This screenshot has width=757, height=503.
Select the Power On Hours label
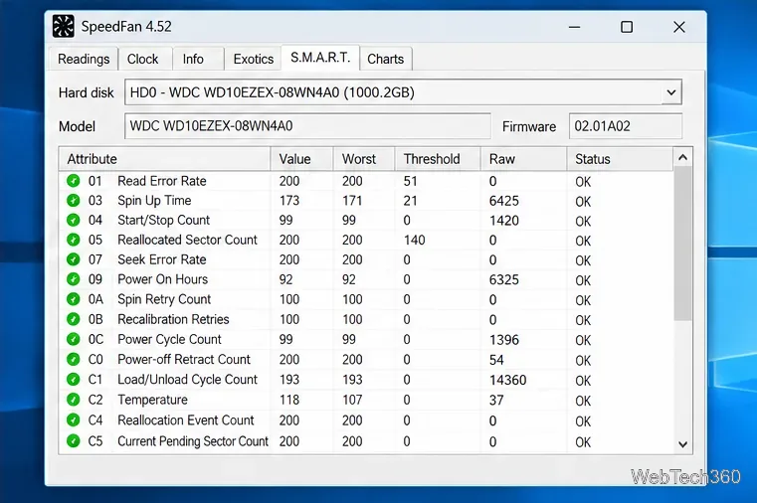coord(163,279)
